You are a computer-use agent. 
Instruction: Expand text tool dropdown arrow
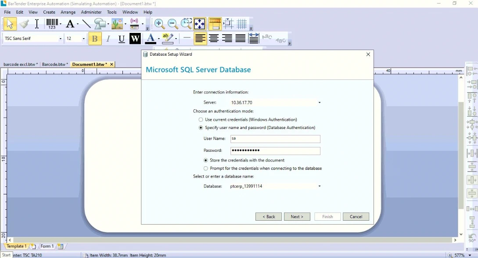[x=77, y=24]
